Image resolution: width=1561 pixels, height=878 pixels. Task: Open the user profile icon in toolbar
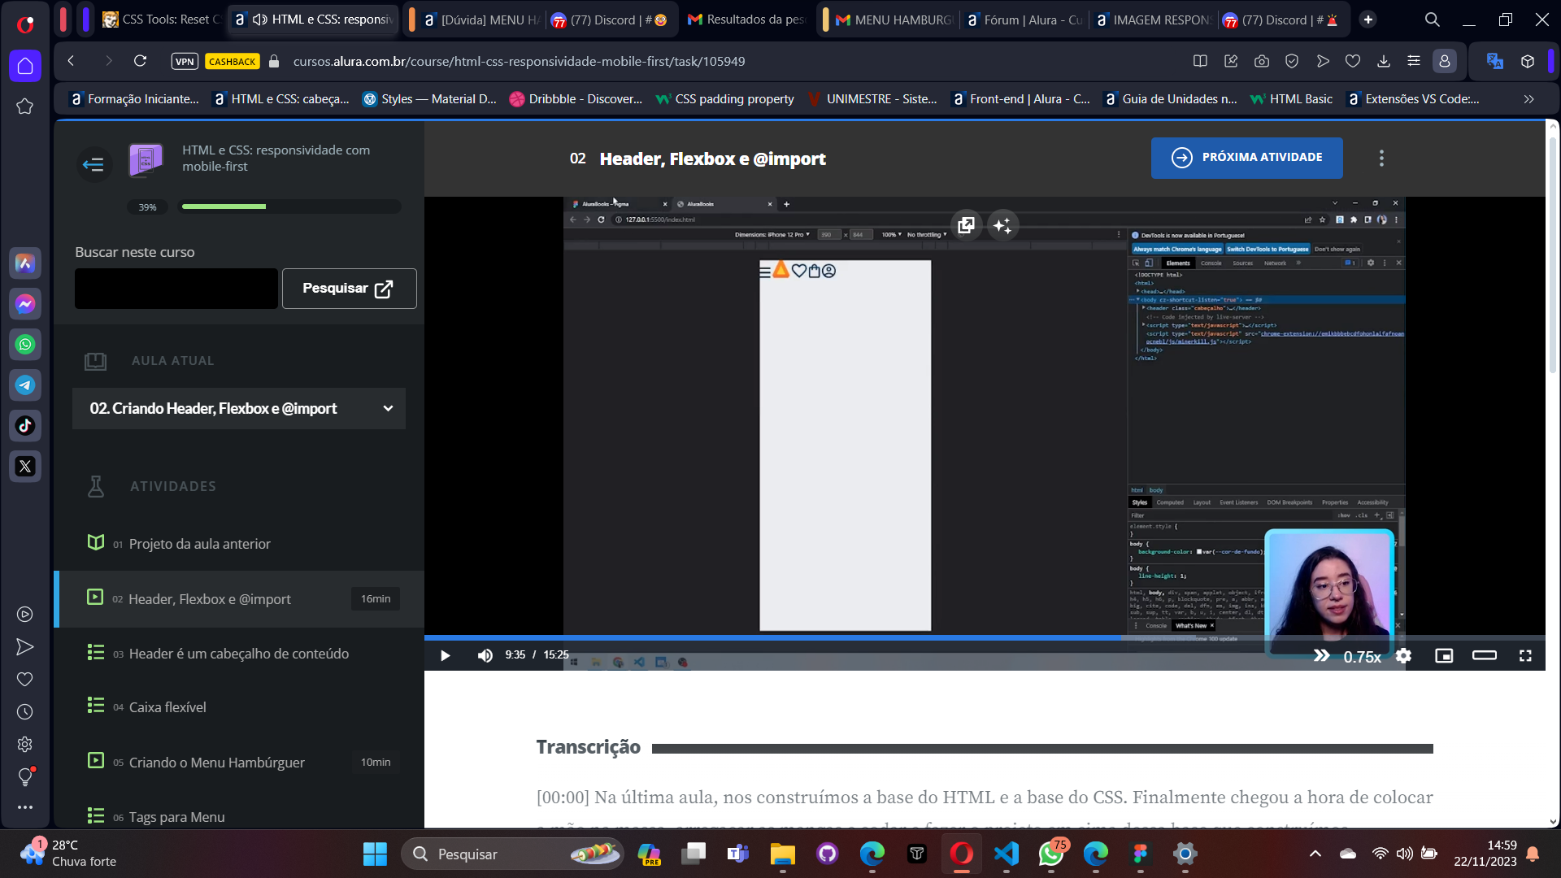[x=1445, y=61]
